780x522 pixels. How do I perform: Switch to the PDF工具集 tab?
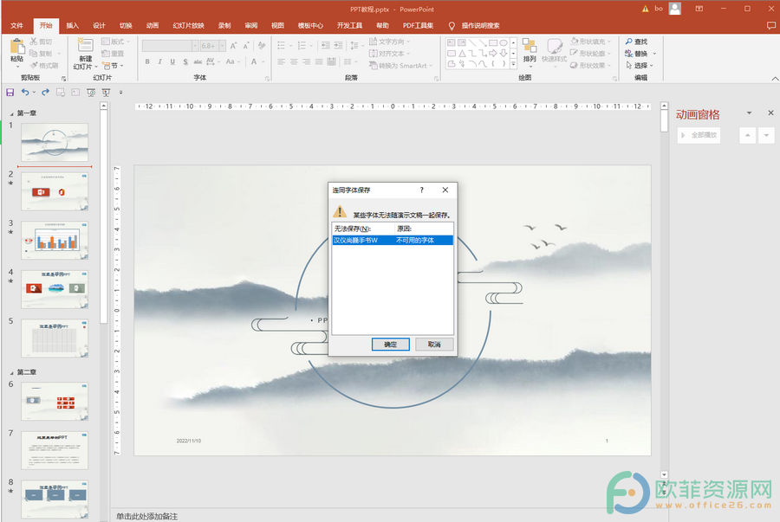click(418, 25)
